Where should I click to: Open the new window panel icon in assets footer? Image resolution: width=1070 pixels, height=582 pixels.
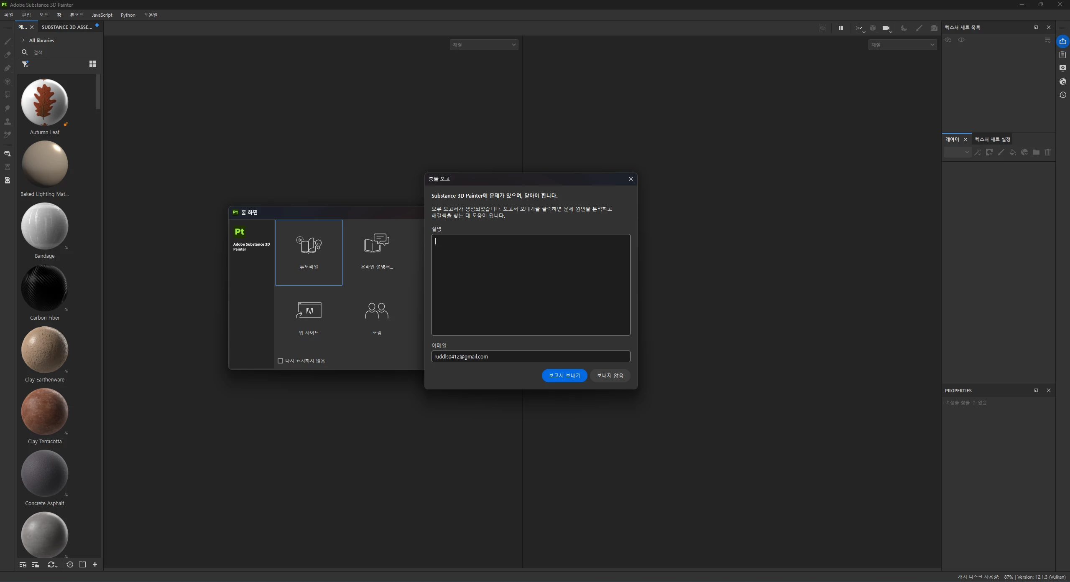pos(82,564)
